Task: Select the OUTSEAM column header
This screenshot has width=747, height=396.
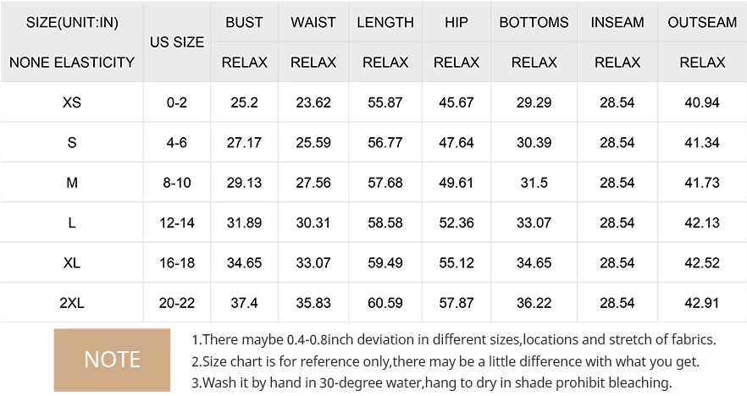Action: click(x=702, y=22)
